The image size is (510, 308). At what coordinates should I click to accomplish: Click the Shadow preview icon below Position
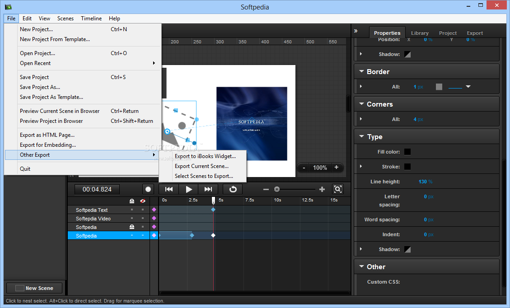[407, 54]
